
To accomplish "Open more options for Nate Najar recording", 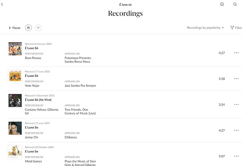I will (236, 79).
